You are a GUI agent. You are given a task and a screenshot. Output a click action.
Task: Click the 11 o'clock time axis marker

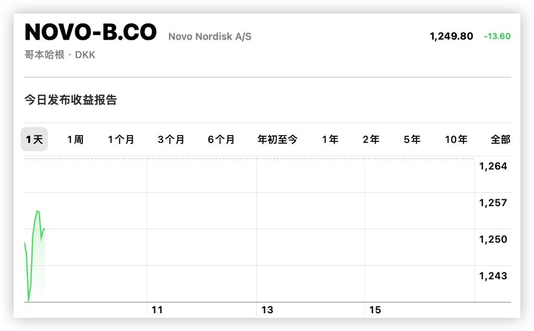(x=157, y=310)
